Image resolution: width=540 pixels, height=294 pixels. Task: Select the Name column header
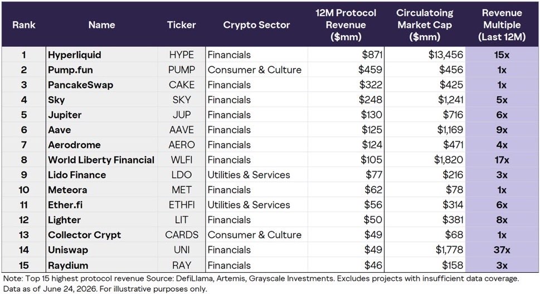101,25
